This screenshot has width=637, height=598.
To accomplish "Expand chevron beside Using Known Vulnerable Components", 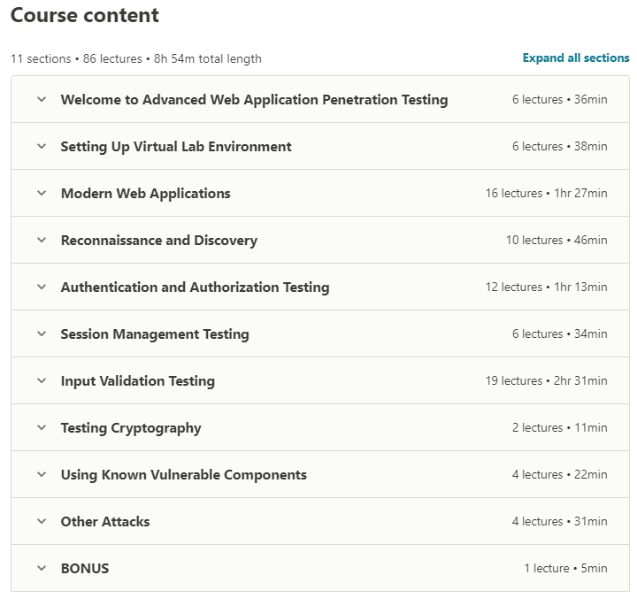I will pos(42,475).
